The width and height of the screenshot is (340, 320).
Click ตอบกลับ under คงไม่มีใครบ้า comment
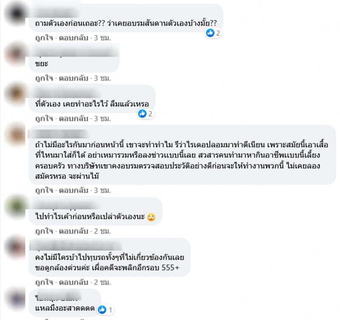(x=74, y=282)
